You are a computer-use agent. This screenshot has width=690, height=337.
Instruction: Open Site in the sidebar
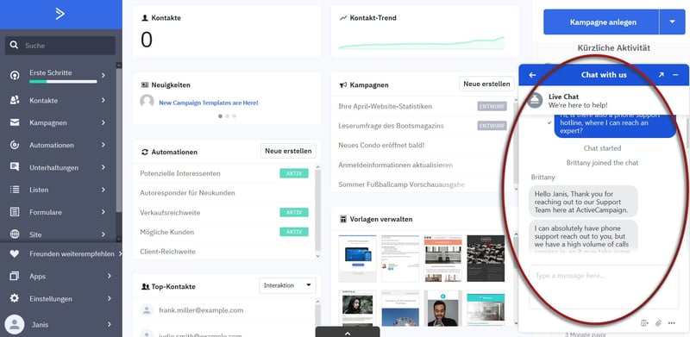pyautogui.click(x=35, y=234)
